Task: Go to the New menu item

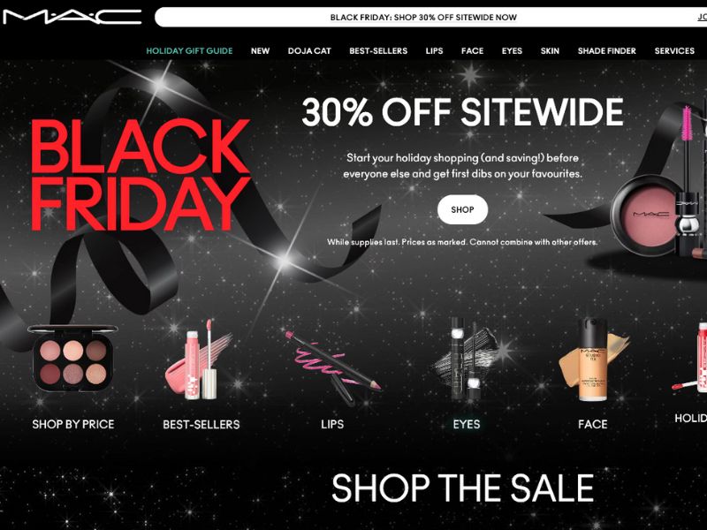Action: (x=260, y=51)
